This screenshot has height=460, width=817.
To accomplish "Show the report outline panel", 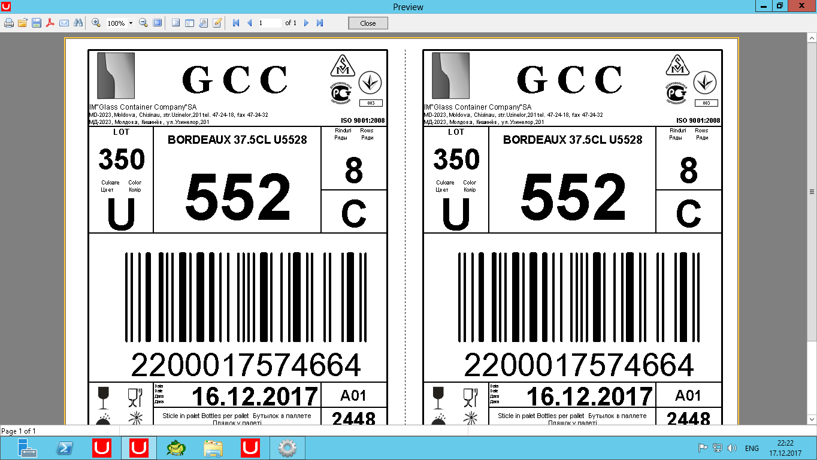I will coord(176,23).
